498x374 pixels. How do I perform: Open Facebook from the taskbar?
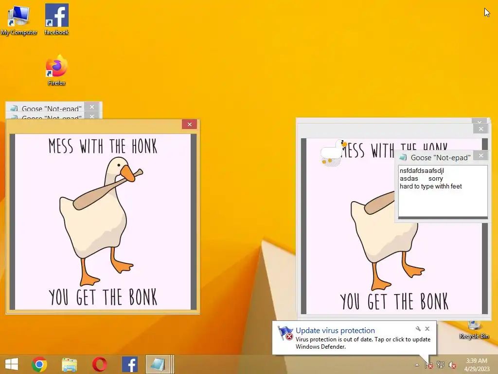point(129,364)
